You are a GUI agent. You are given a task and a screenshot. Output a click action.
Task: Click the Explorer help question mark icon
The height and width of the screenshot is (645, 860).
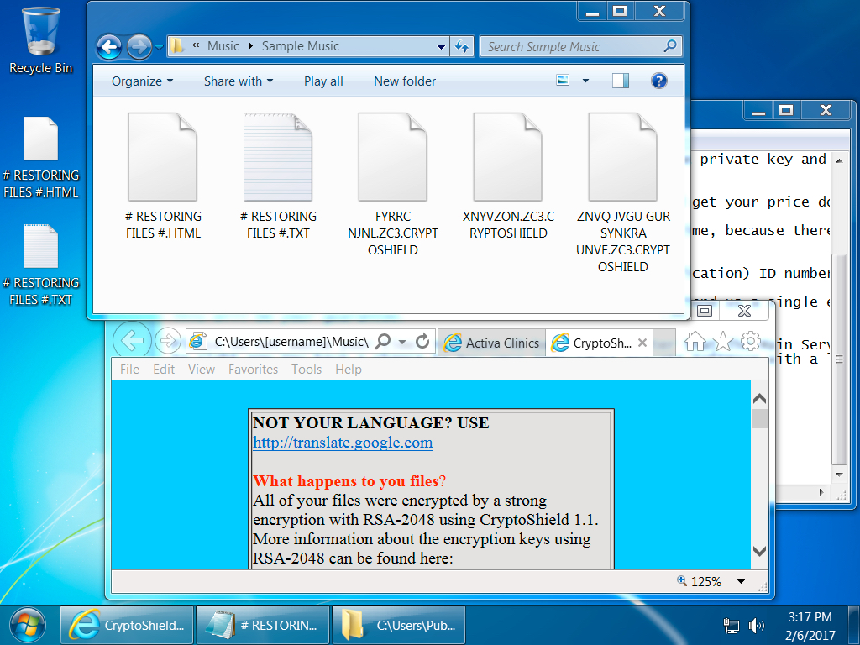[x=659, y=81]
